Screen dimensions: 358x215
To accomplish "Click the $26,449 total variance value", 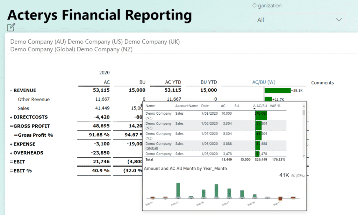I will click(261, 159).
